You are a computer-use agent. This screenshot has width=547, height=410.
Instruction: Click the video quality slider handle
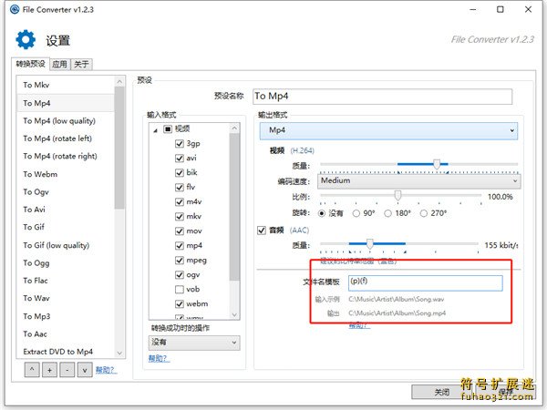click(437, 164)
